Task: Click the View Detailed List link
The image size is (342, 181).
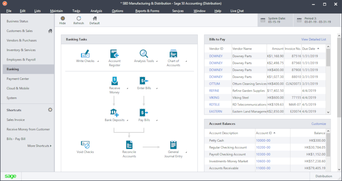Action: coord(313,39)
